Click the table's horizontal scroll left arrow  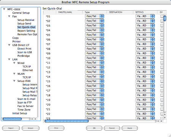158,121
